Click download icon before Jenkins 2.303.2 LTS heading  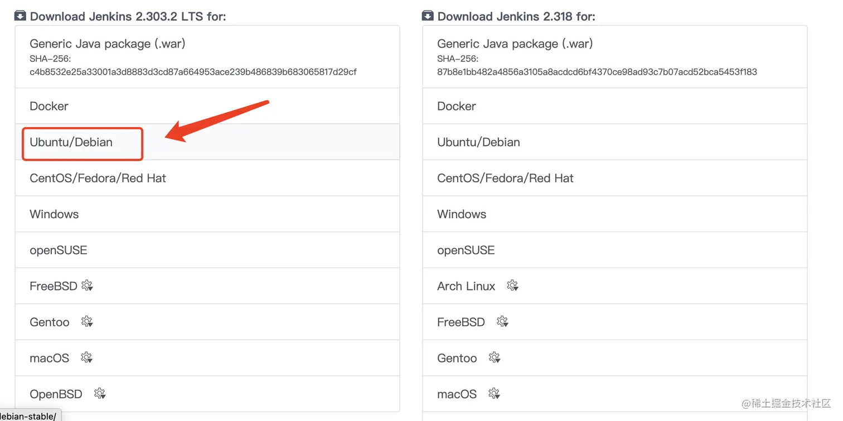20,16
